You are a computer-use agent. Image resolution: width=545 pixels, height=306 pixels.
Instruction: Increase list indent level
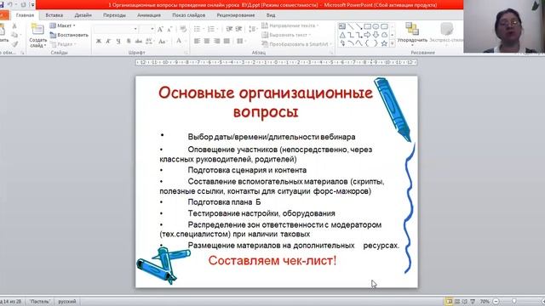[x=238, y=29]
